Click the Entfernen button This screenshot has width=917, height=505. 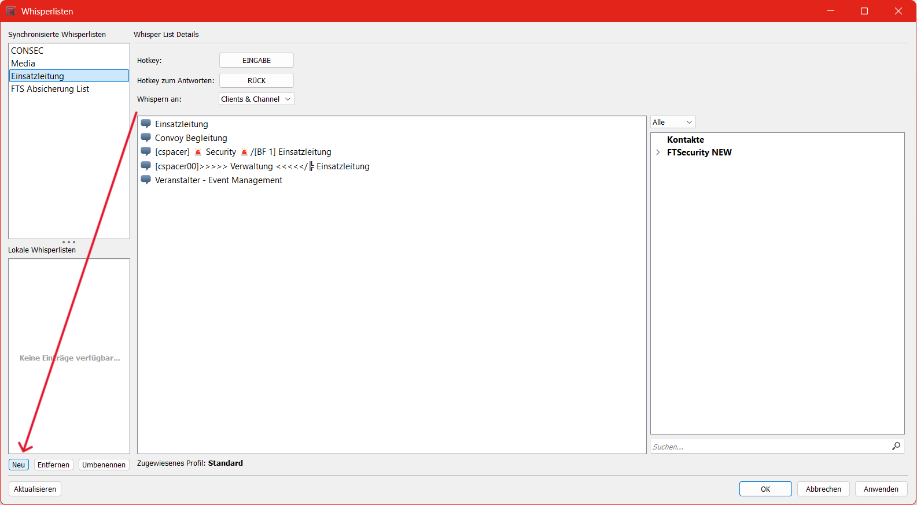pyautogui.click(x=53, y=465)
